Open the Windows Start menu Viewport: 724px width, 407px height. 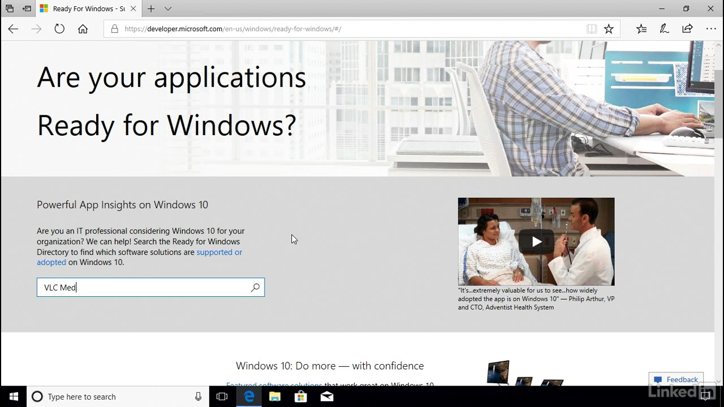(14, 397)
